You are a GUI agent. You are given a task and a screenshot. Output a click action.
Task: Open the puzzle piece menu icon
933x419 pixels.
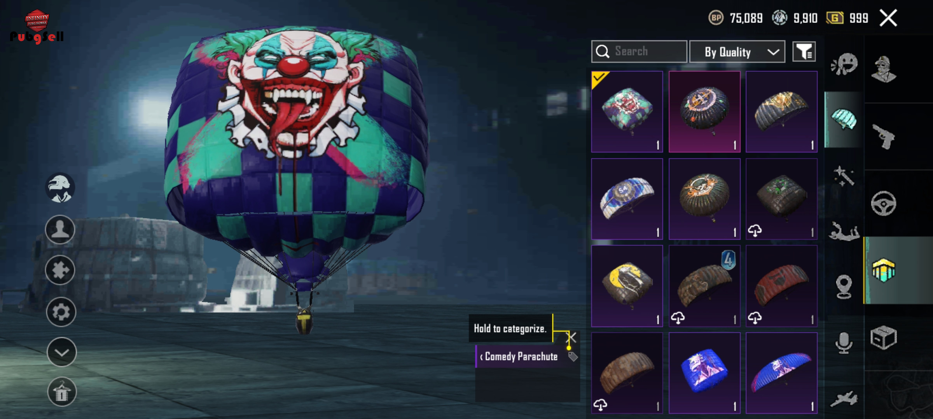pos(60,270)
